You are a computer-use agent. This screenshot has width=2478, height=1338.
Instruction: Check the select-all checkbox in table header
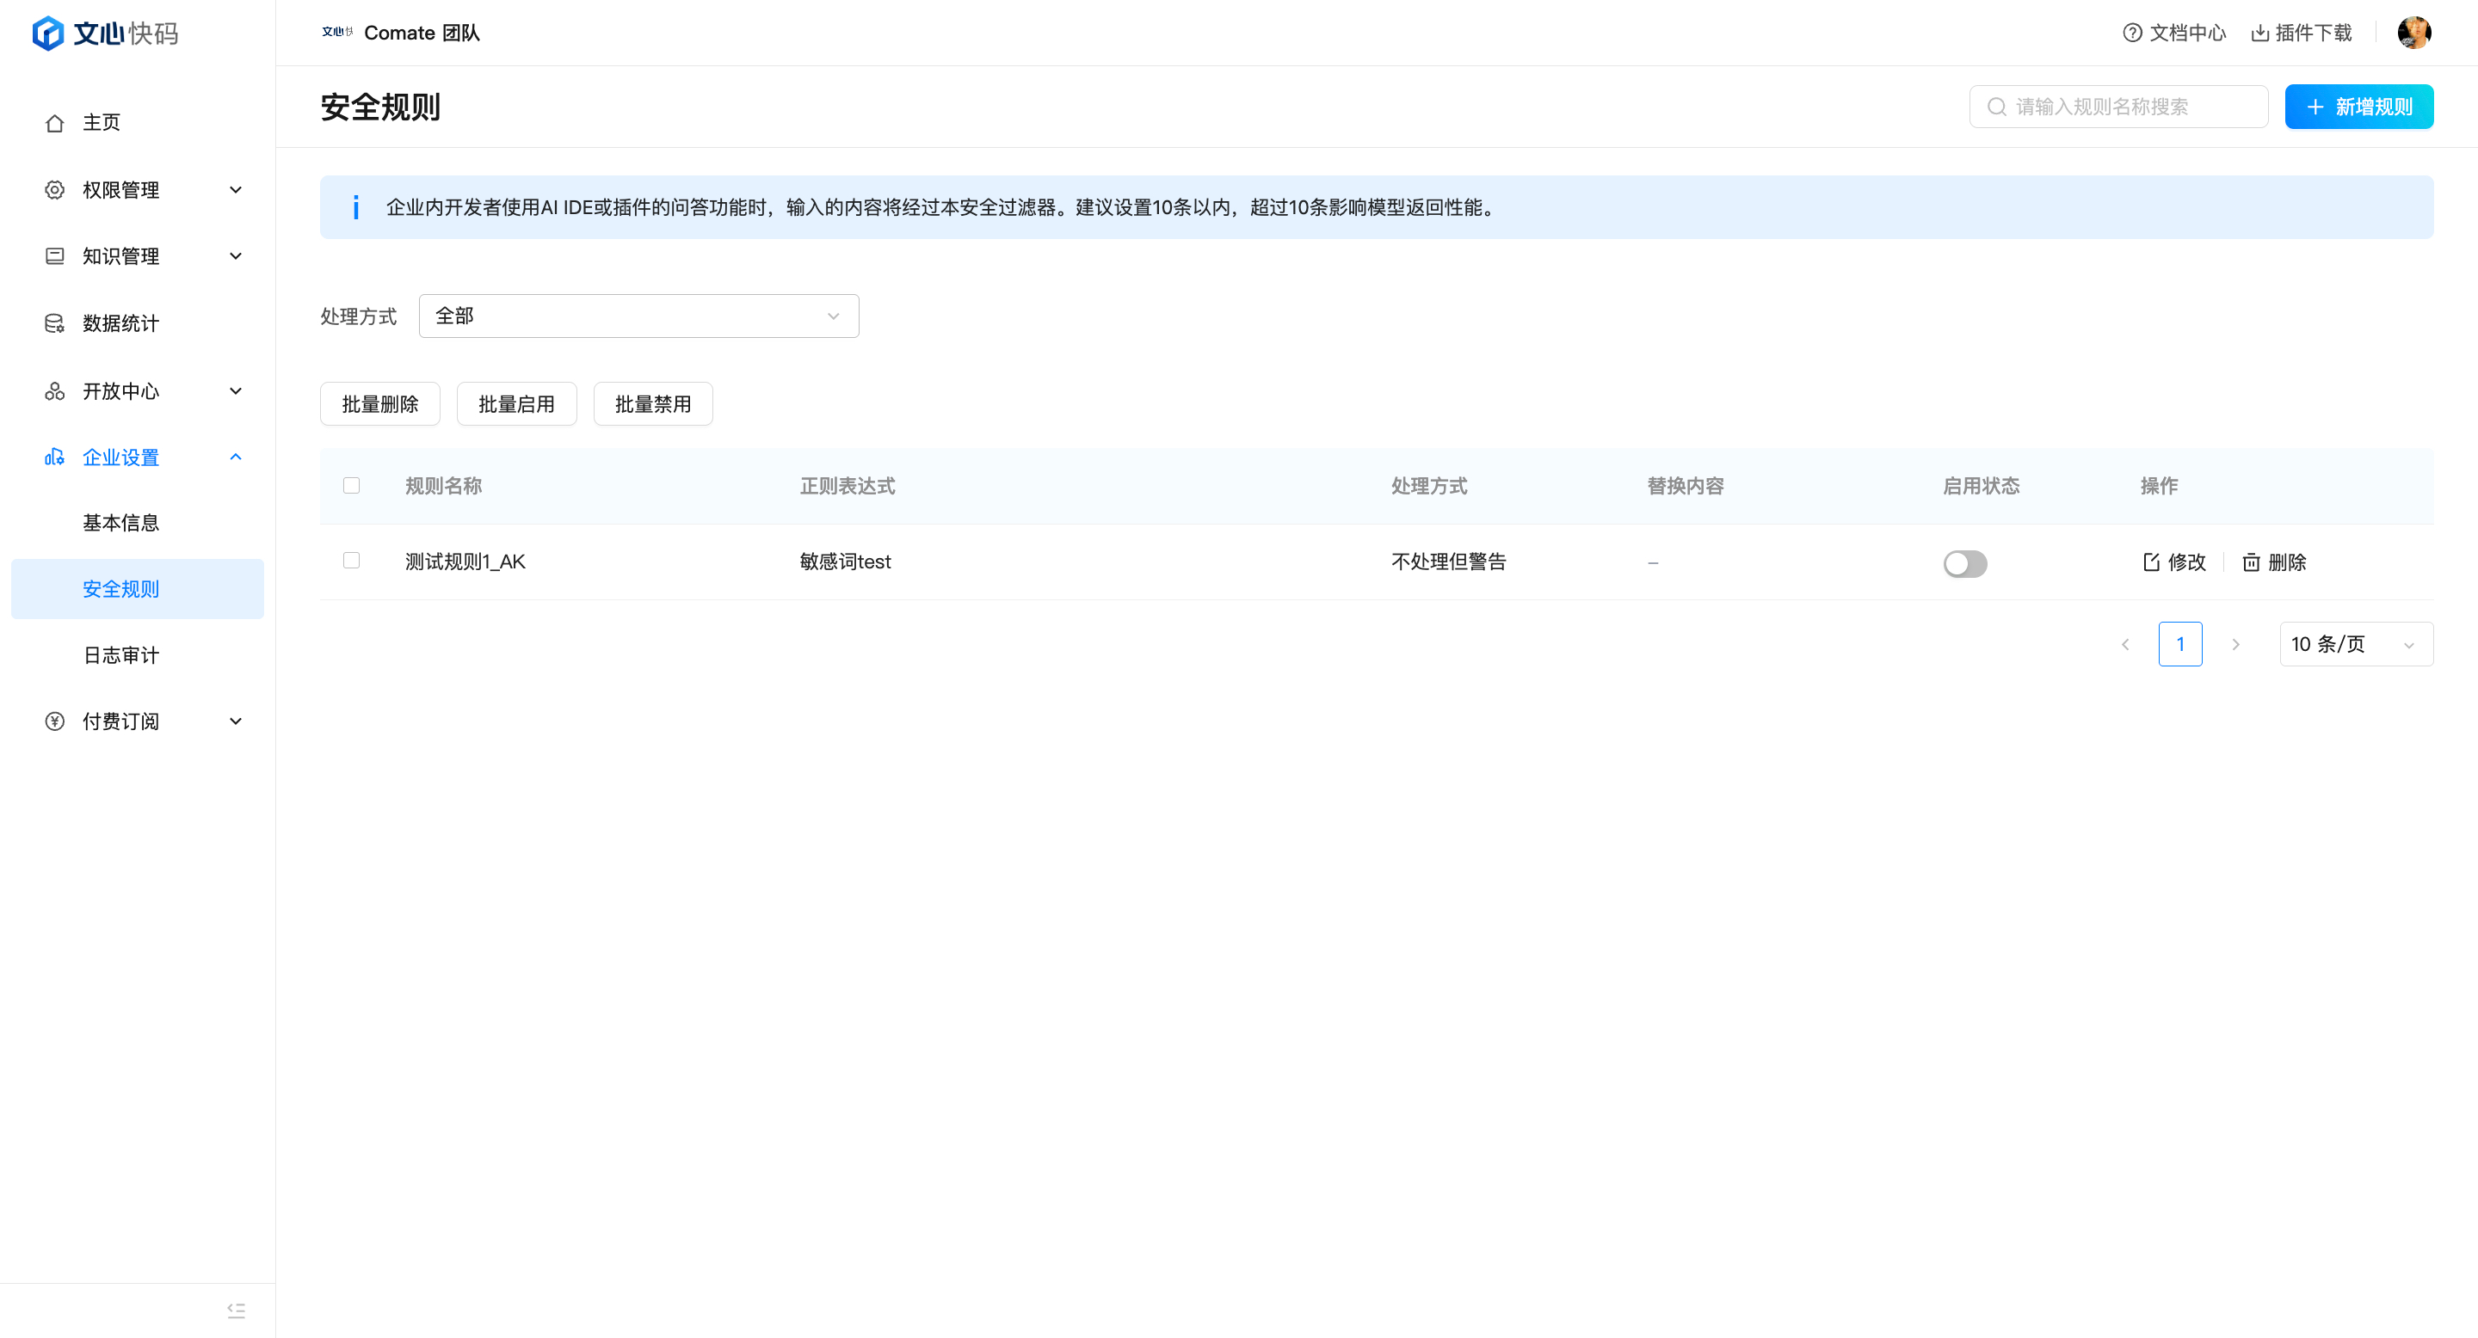click(351, 485)
